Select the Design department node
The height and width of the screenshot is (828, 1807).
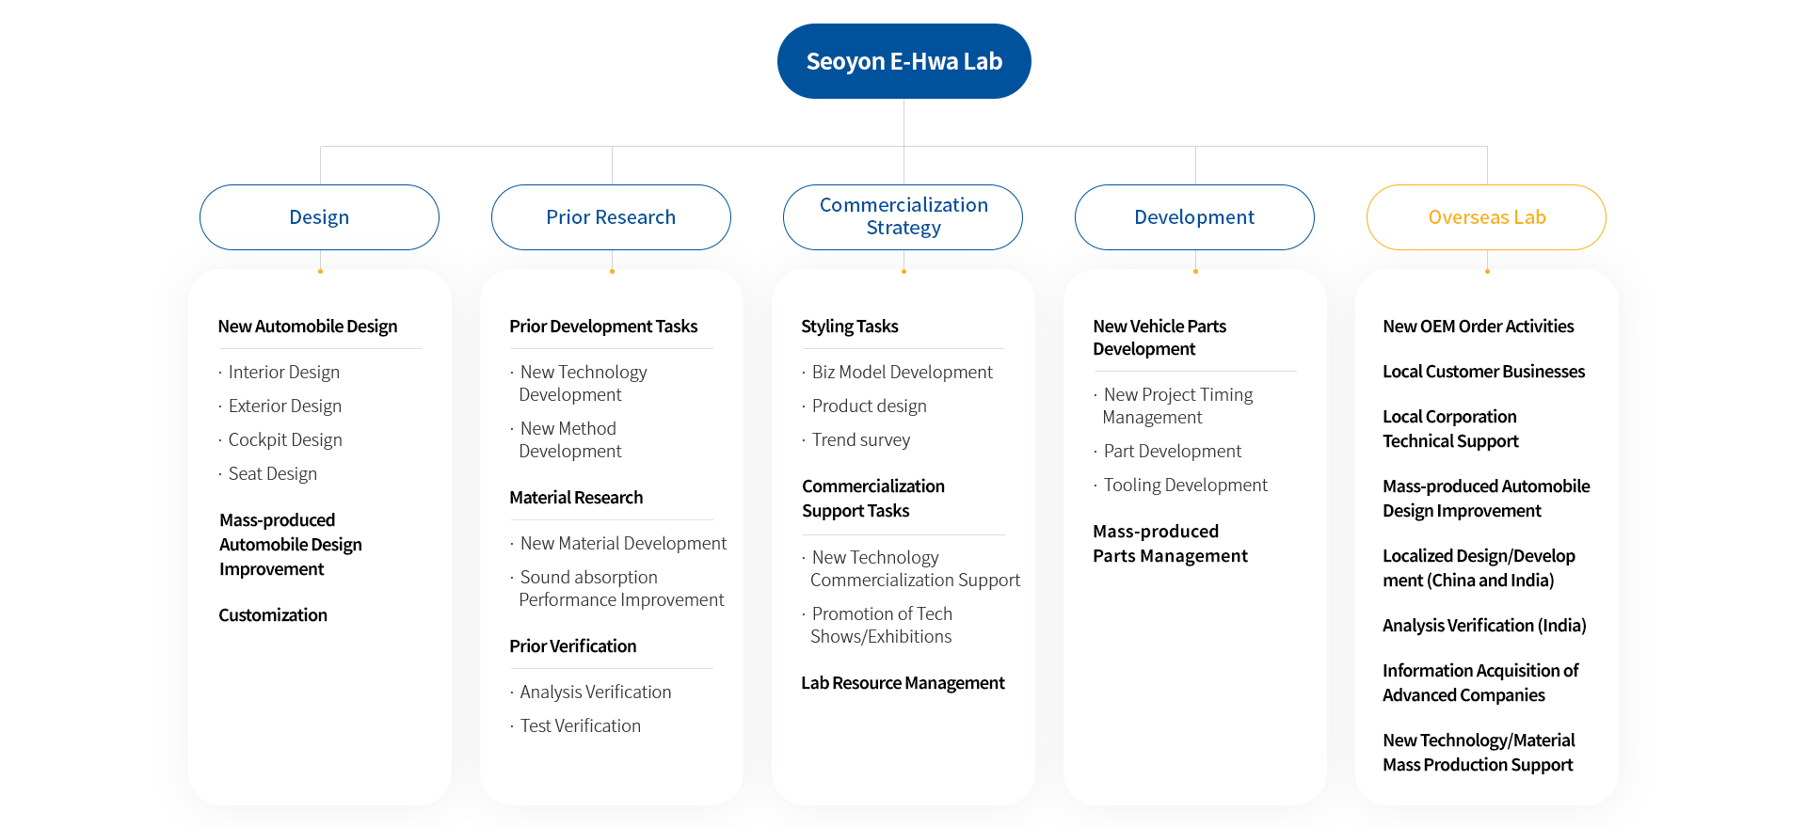point(319,217)
